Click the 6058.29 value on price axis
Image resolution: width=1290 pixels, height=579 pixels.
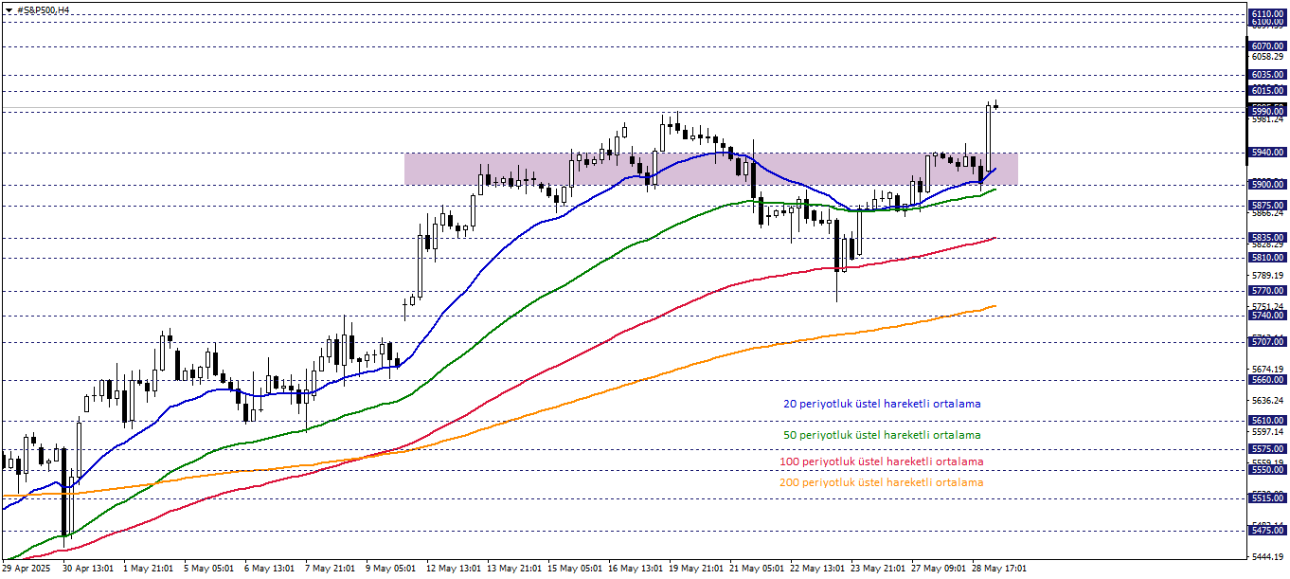(1266, 57)
